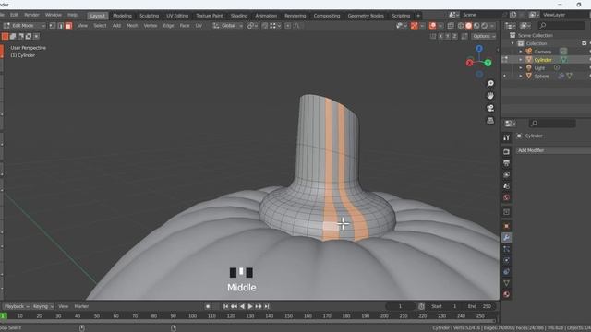
Task: Toggle X-ray view icon
Action: (451, 26)
